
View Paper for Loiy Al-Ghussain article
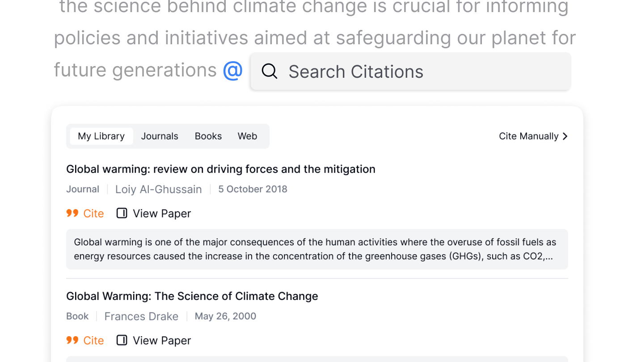(153, 213)
